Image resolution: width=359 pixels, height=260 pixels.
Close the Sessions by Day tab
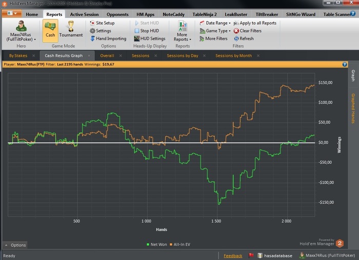[x=204, y=55]
